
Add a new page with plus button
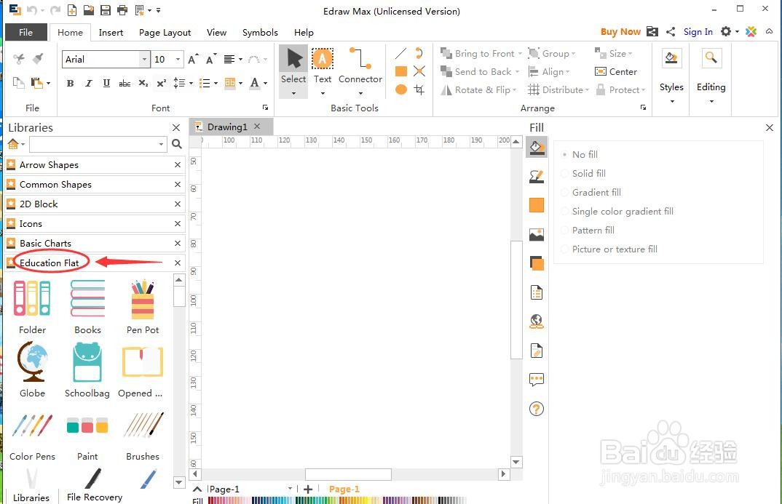(308, 489)
